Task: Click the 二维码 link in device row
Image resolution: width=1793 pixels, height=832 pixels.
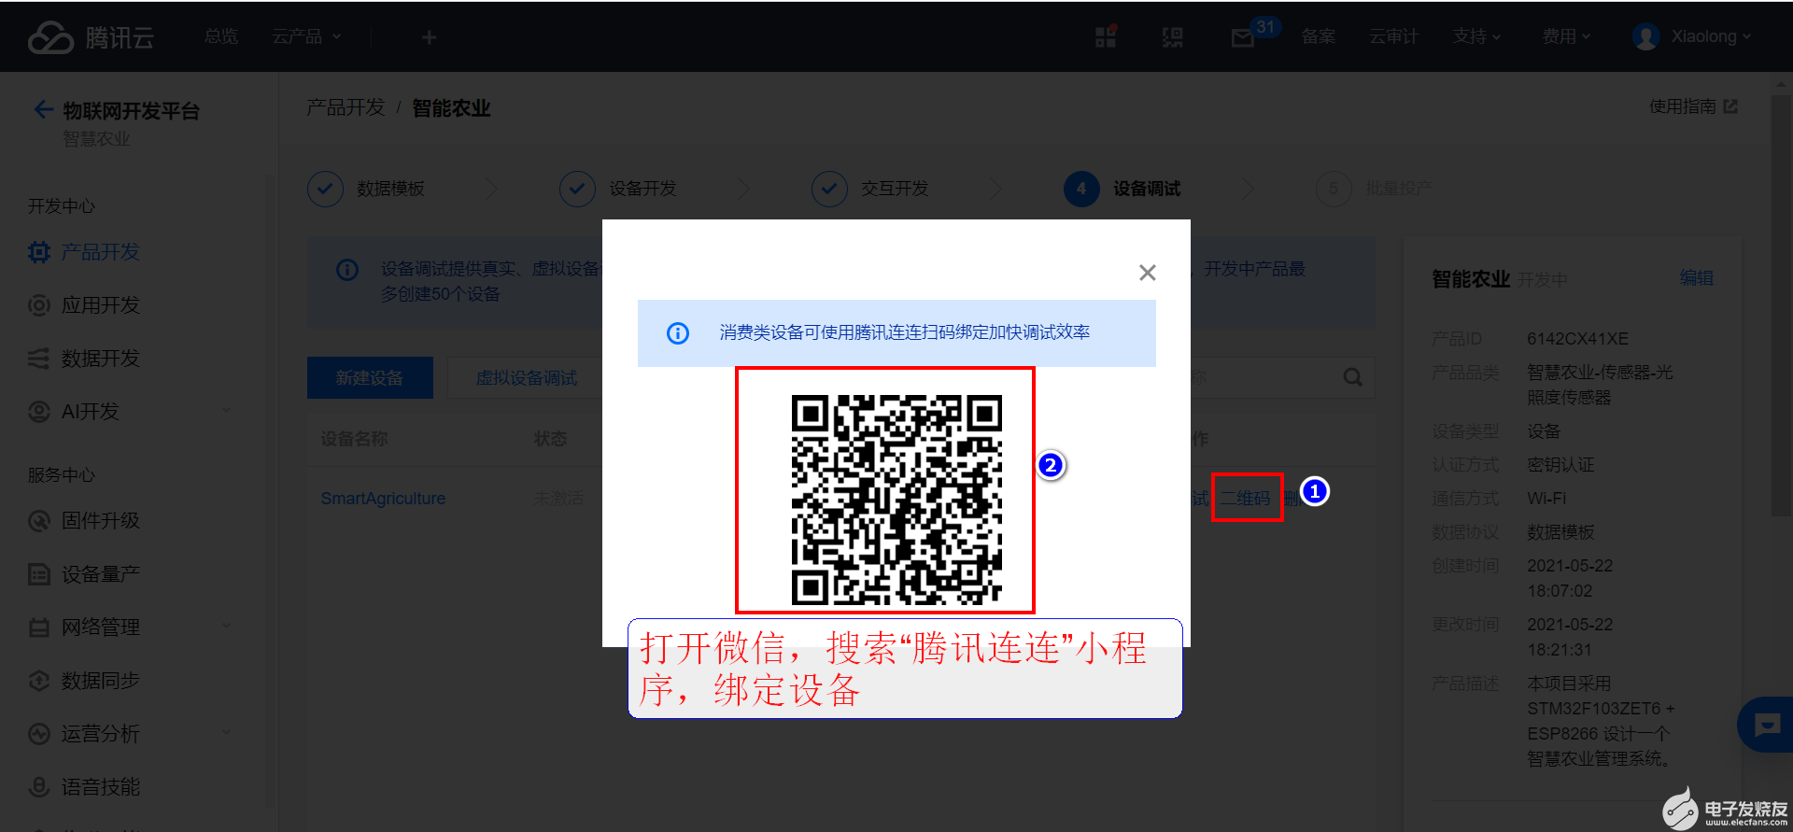Action: [1246, 499]
